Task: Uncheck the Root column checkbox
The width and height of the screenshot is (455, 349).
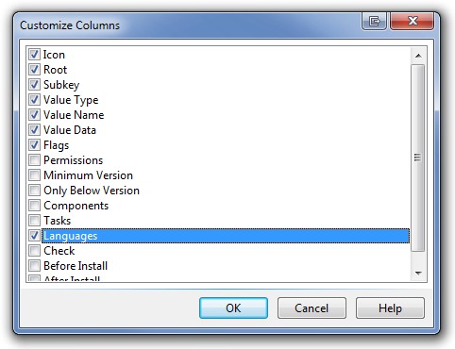Action: 34,70
